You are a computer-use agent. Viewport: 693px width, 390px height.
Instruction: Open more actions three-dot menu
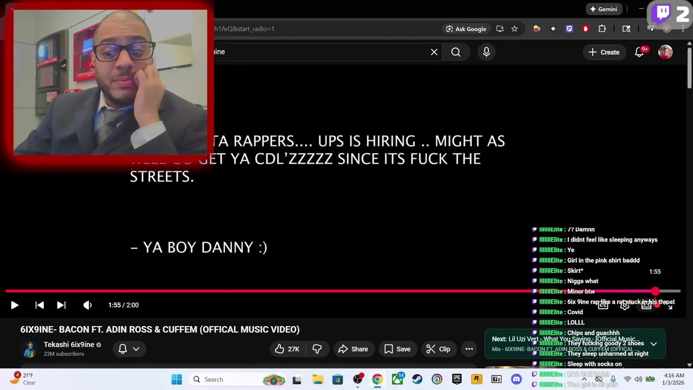pos(469,349)
